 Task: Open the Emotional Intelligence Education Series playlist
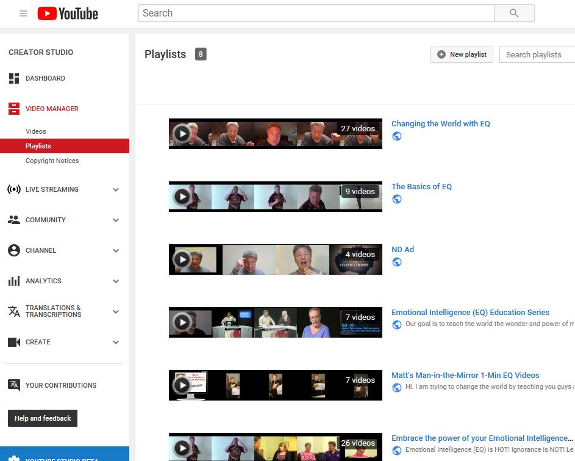[470, 312]
